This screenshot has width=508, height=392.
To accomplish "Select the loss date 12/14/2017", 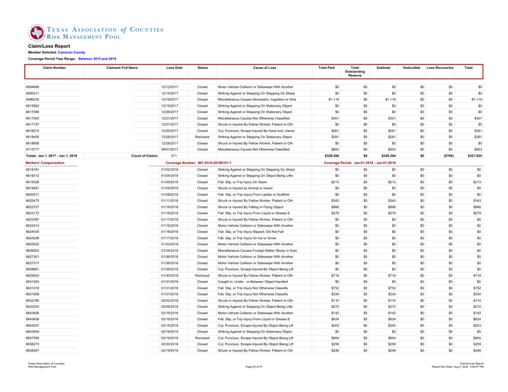I will click(x=169, y=94).
